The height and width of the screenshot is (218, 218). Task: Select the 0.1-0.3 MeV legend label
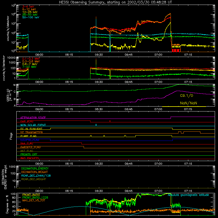point(31,59)
